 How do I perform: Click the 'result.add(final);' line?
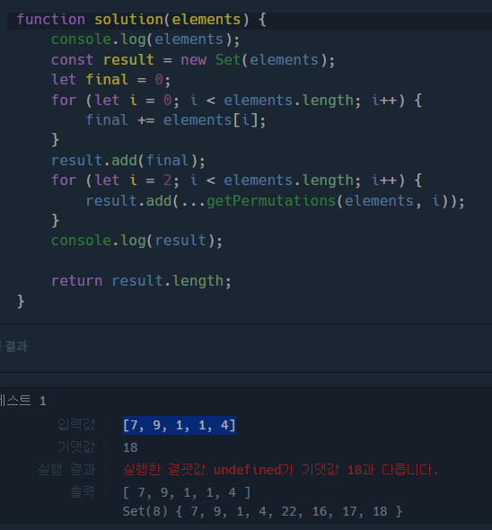[x=128, y=160]
